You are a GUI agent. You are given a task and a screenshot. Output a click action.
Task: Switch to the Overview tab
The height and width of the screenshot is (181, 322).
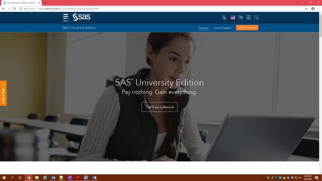tap(203, 28)
